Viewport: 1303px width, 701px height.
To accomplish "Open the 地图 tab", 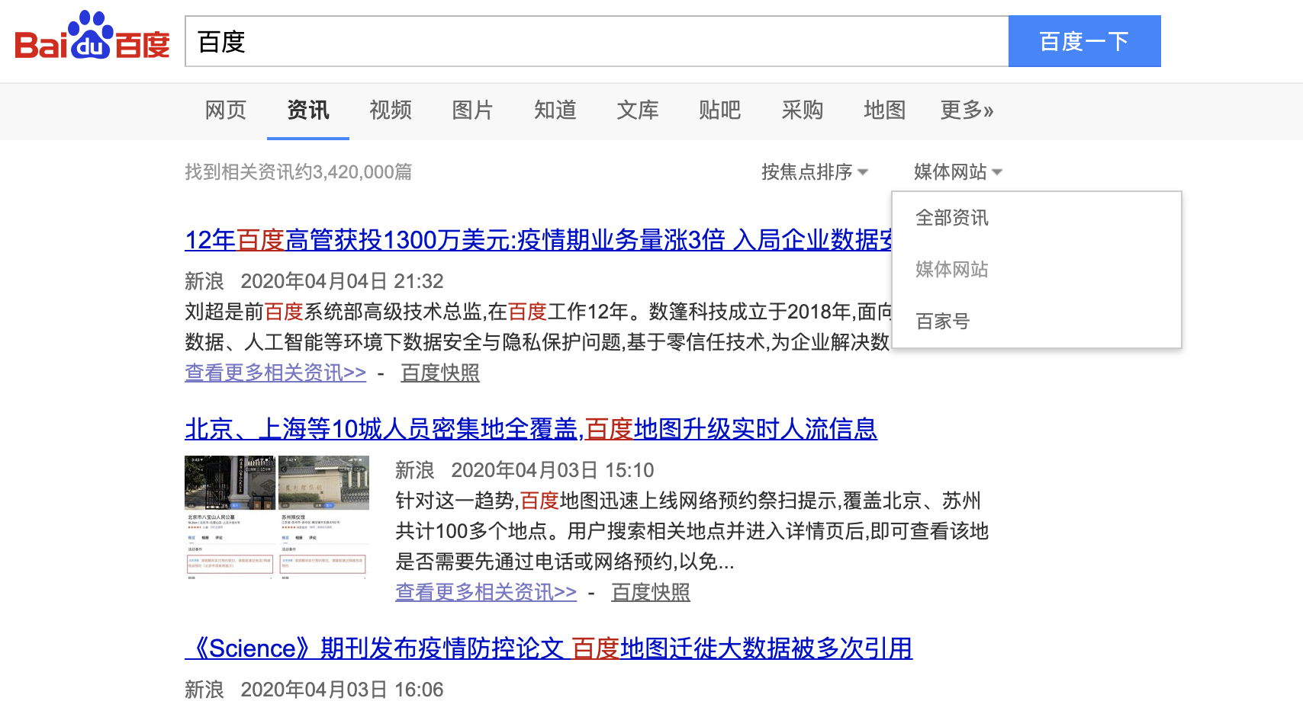I will (885, 110).
